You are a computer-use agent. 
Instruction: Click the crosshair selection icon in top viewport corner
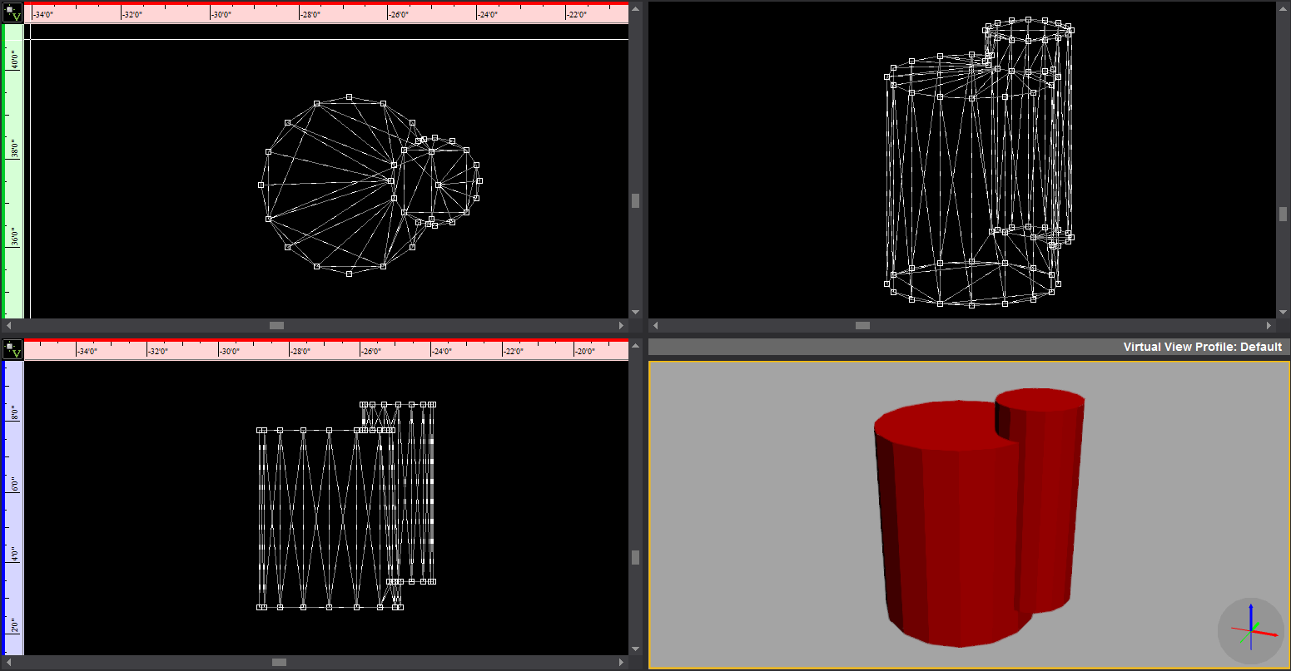[x=9, y=9]
